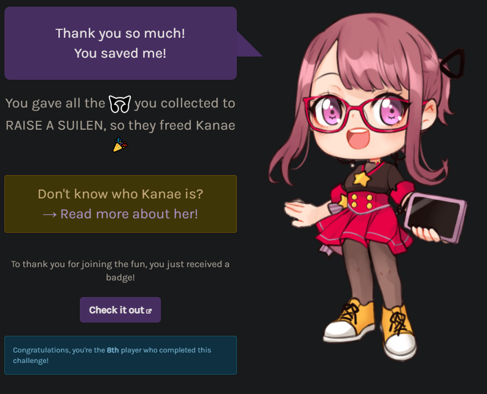
Task: Click the tablet held by Kanae
Action: [x=435, y=217]
